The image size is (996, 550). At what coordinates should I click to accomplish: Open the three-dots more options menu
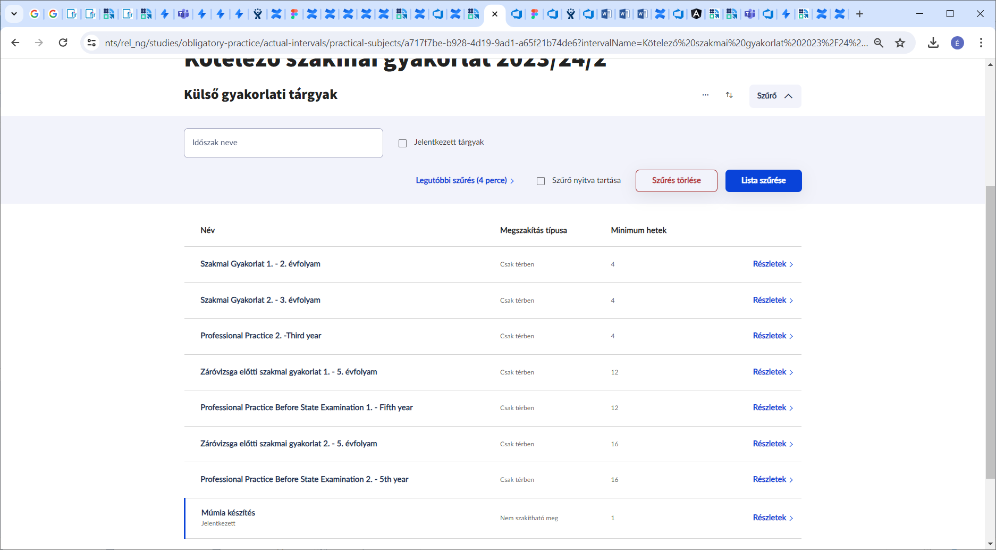point(705,95)
